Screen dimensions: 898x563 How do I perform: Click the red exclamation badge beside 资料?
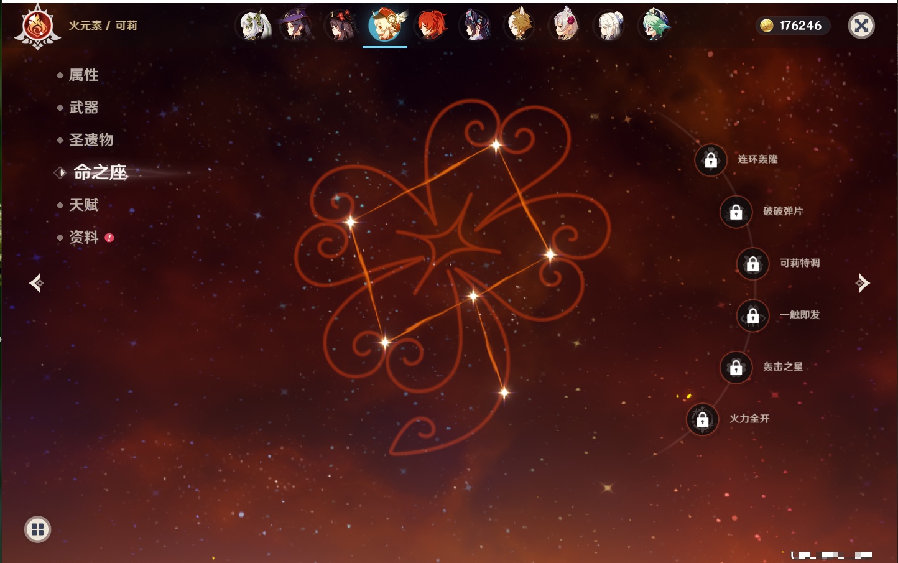pos(109,238)
